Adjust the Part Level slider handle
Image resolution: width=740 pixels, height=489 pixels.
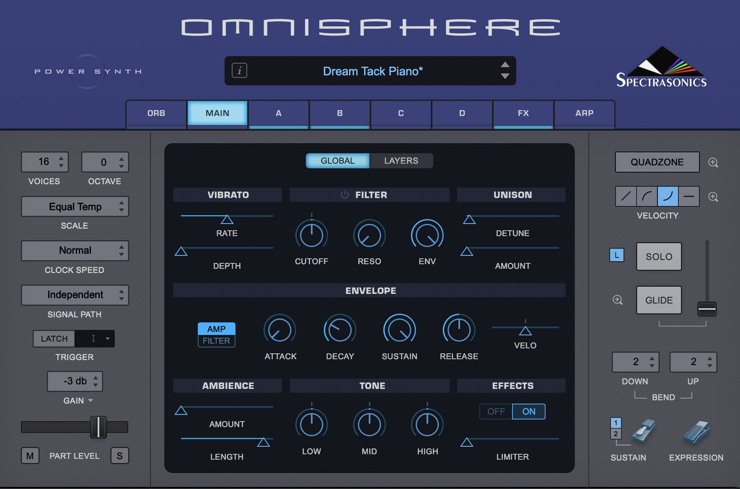point(98,427)
